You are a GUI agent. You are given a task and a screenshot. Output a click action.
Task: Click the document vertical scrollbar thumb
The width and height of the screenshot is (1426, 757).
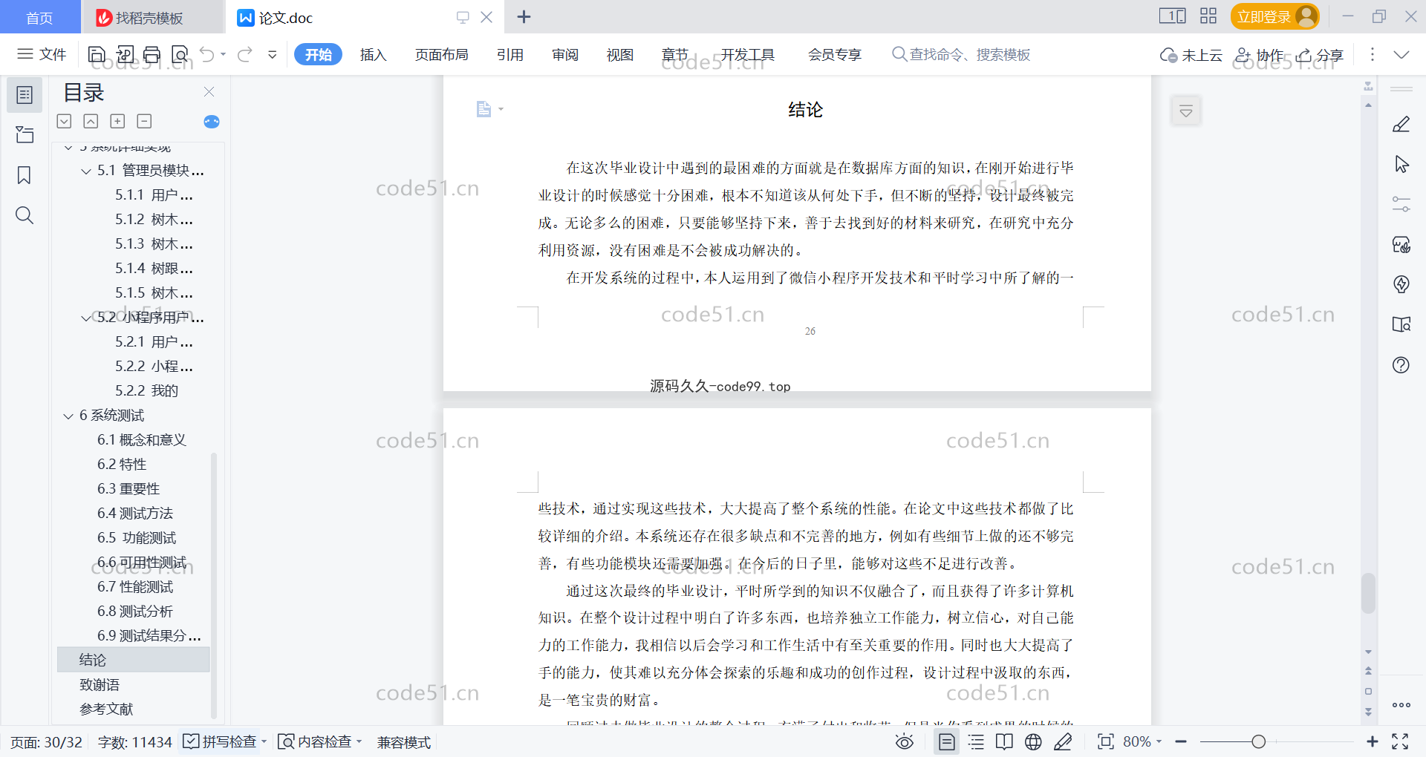pyautogui.click(x=1368, y=593)
